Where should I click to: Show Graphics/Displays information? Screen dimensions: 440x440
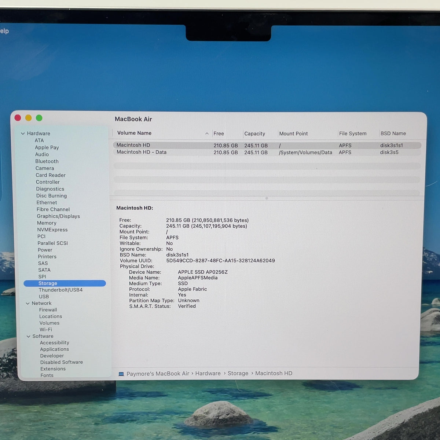(58, 216)
